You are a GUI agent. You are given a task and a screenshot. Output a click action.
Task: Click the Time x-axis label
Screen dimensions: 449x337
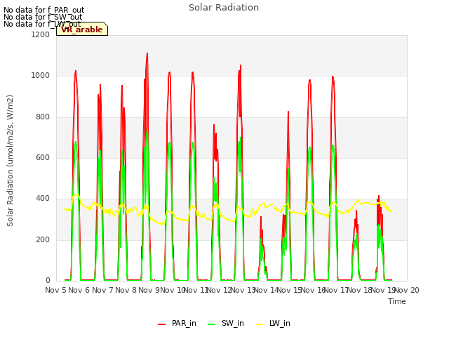click(397, 301)
